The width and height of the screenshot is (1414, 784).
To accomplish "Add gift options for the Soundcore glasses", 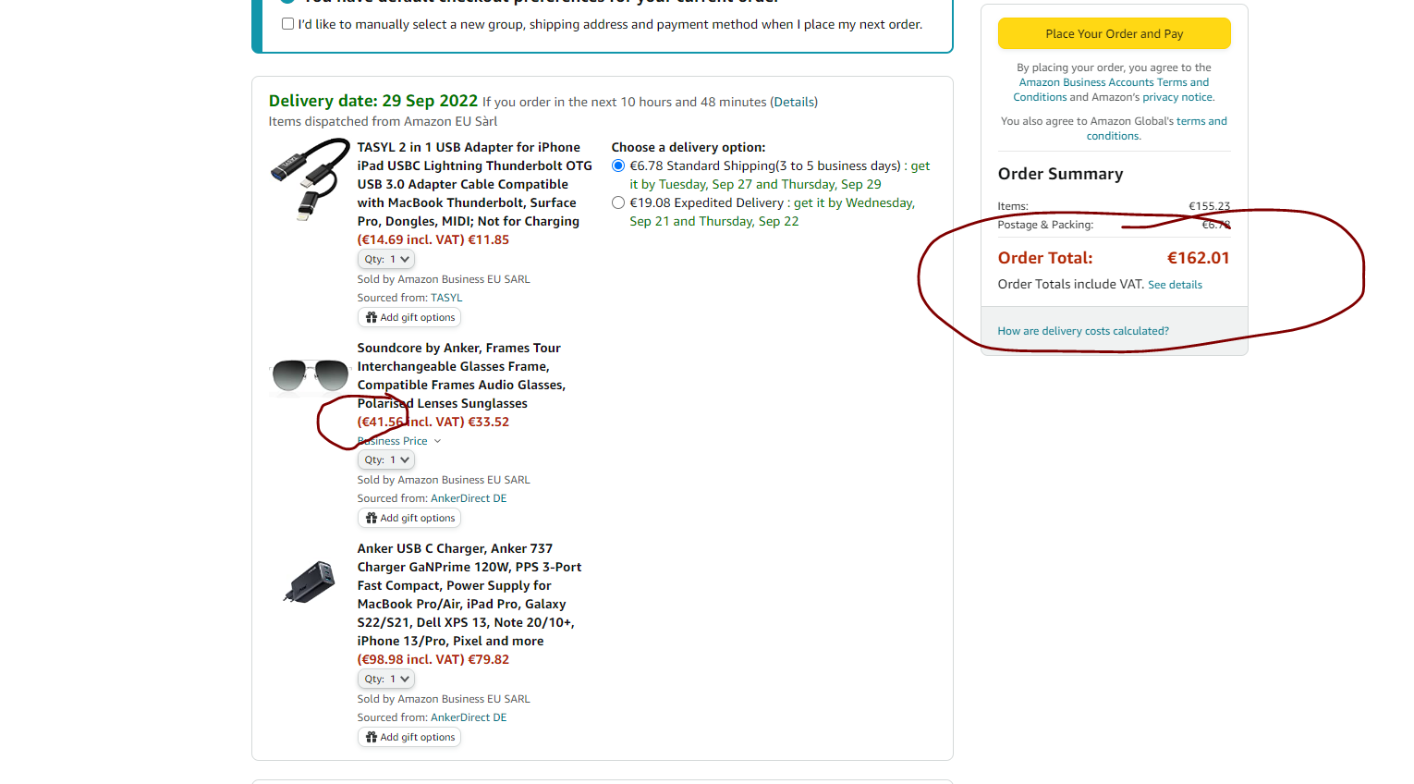I will (409, 519).
